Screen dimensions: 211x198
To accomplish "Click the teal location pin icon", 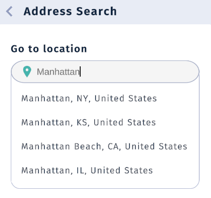I will click(x=27, y=72).
